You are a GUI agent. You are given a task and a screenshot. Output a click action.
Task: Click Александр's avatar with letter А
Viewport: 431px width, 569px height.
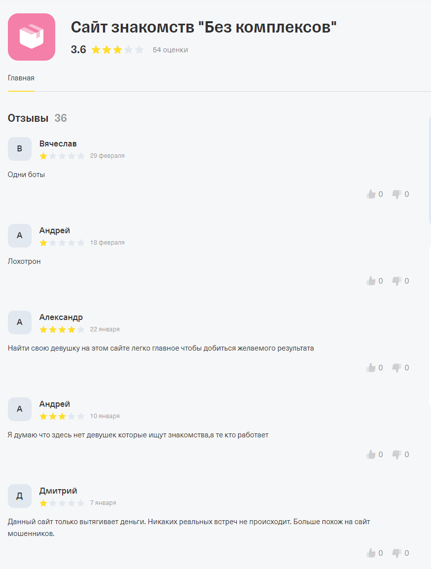(x=20, y=322)
